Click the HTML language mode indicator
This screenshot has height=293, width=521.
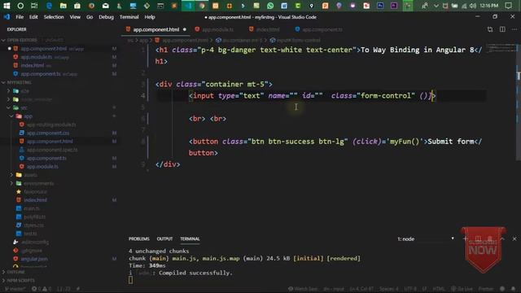[x=439, y=289]
